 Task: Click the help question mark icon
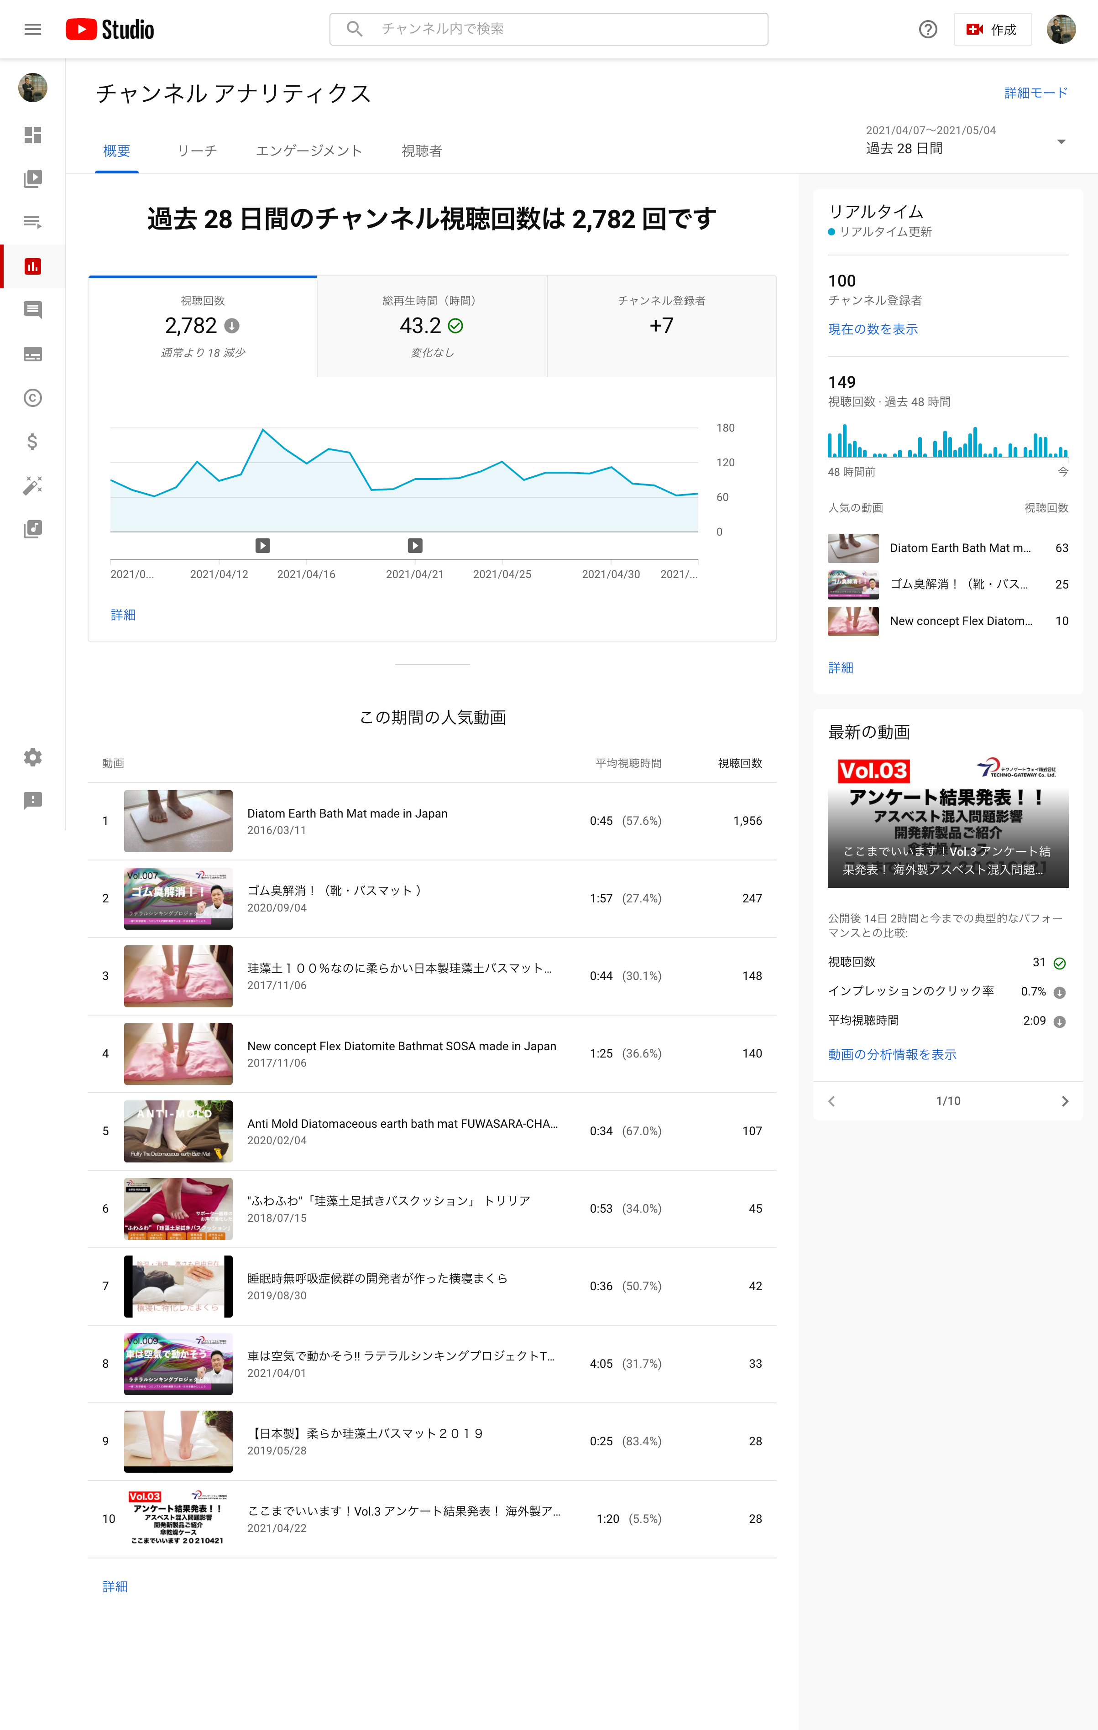click(928, 30)
